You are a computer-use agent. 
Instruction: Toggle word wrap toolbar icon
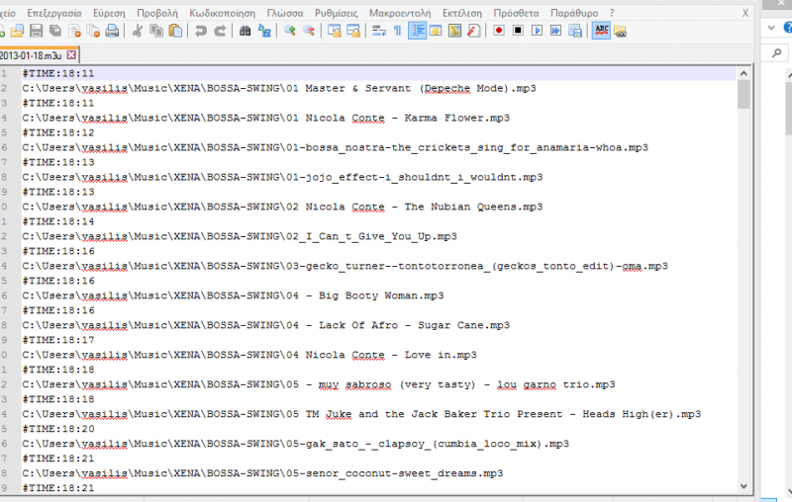pyautogui.click(x=378, y=32)
